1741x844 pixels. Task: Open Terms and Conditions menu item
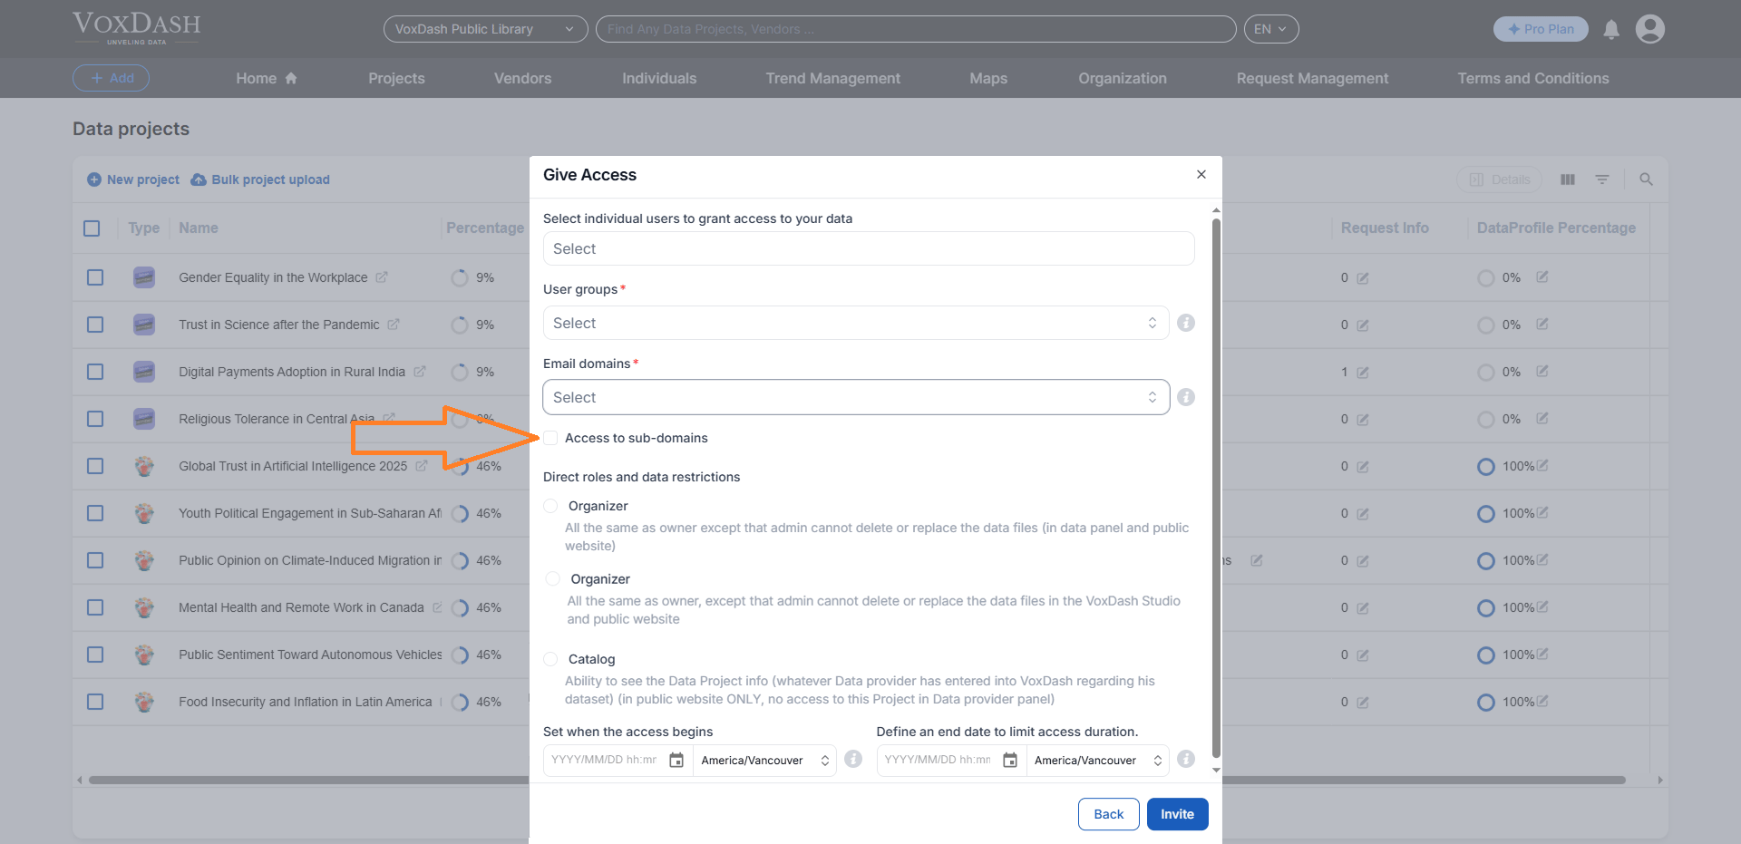[x=1533, y=78]
